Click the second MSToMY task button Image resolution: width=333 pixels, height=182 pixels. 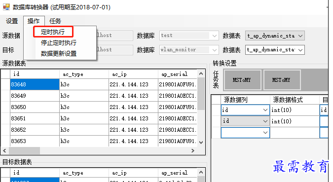[282, 80]
